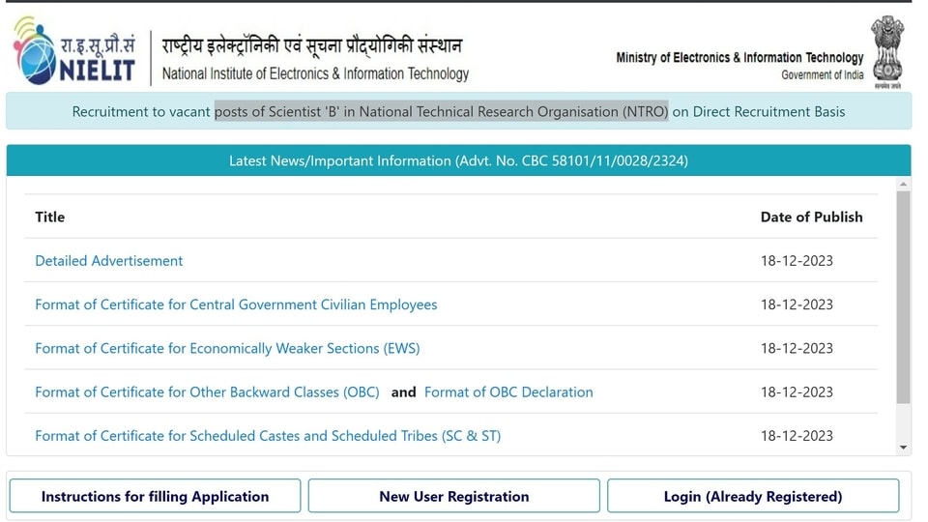
Task: Open Format of Certificate for Central Government Civilian Employees
Action: [236, 304]
